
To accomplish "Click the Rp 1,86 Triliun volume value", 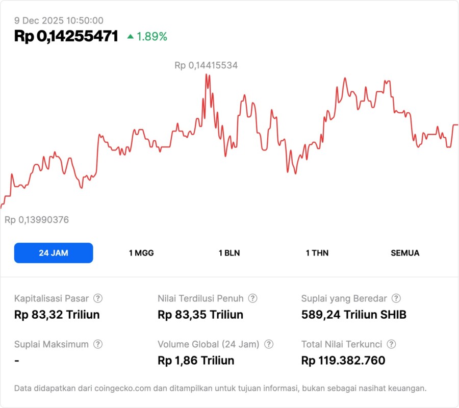I will pyautogui.click(x=196, y=361).
